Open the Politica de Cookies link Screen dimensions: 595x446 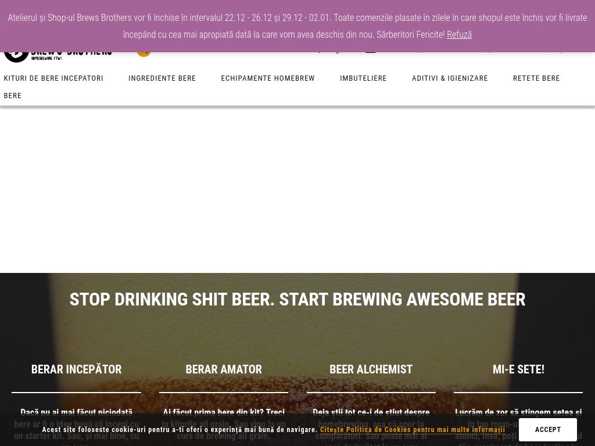[x=412, y=430]
